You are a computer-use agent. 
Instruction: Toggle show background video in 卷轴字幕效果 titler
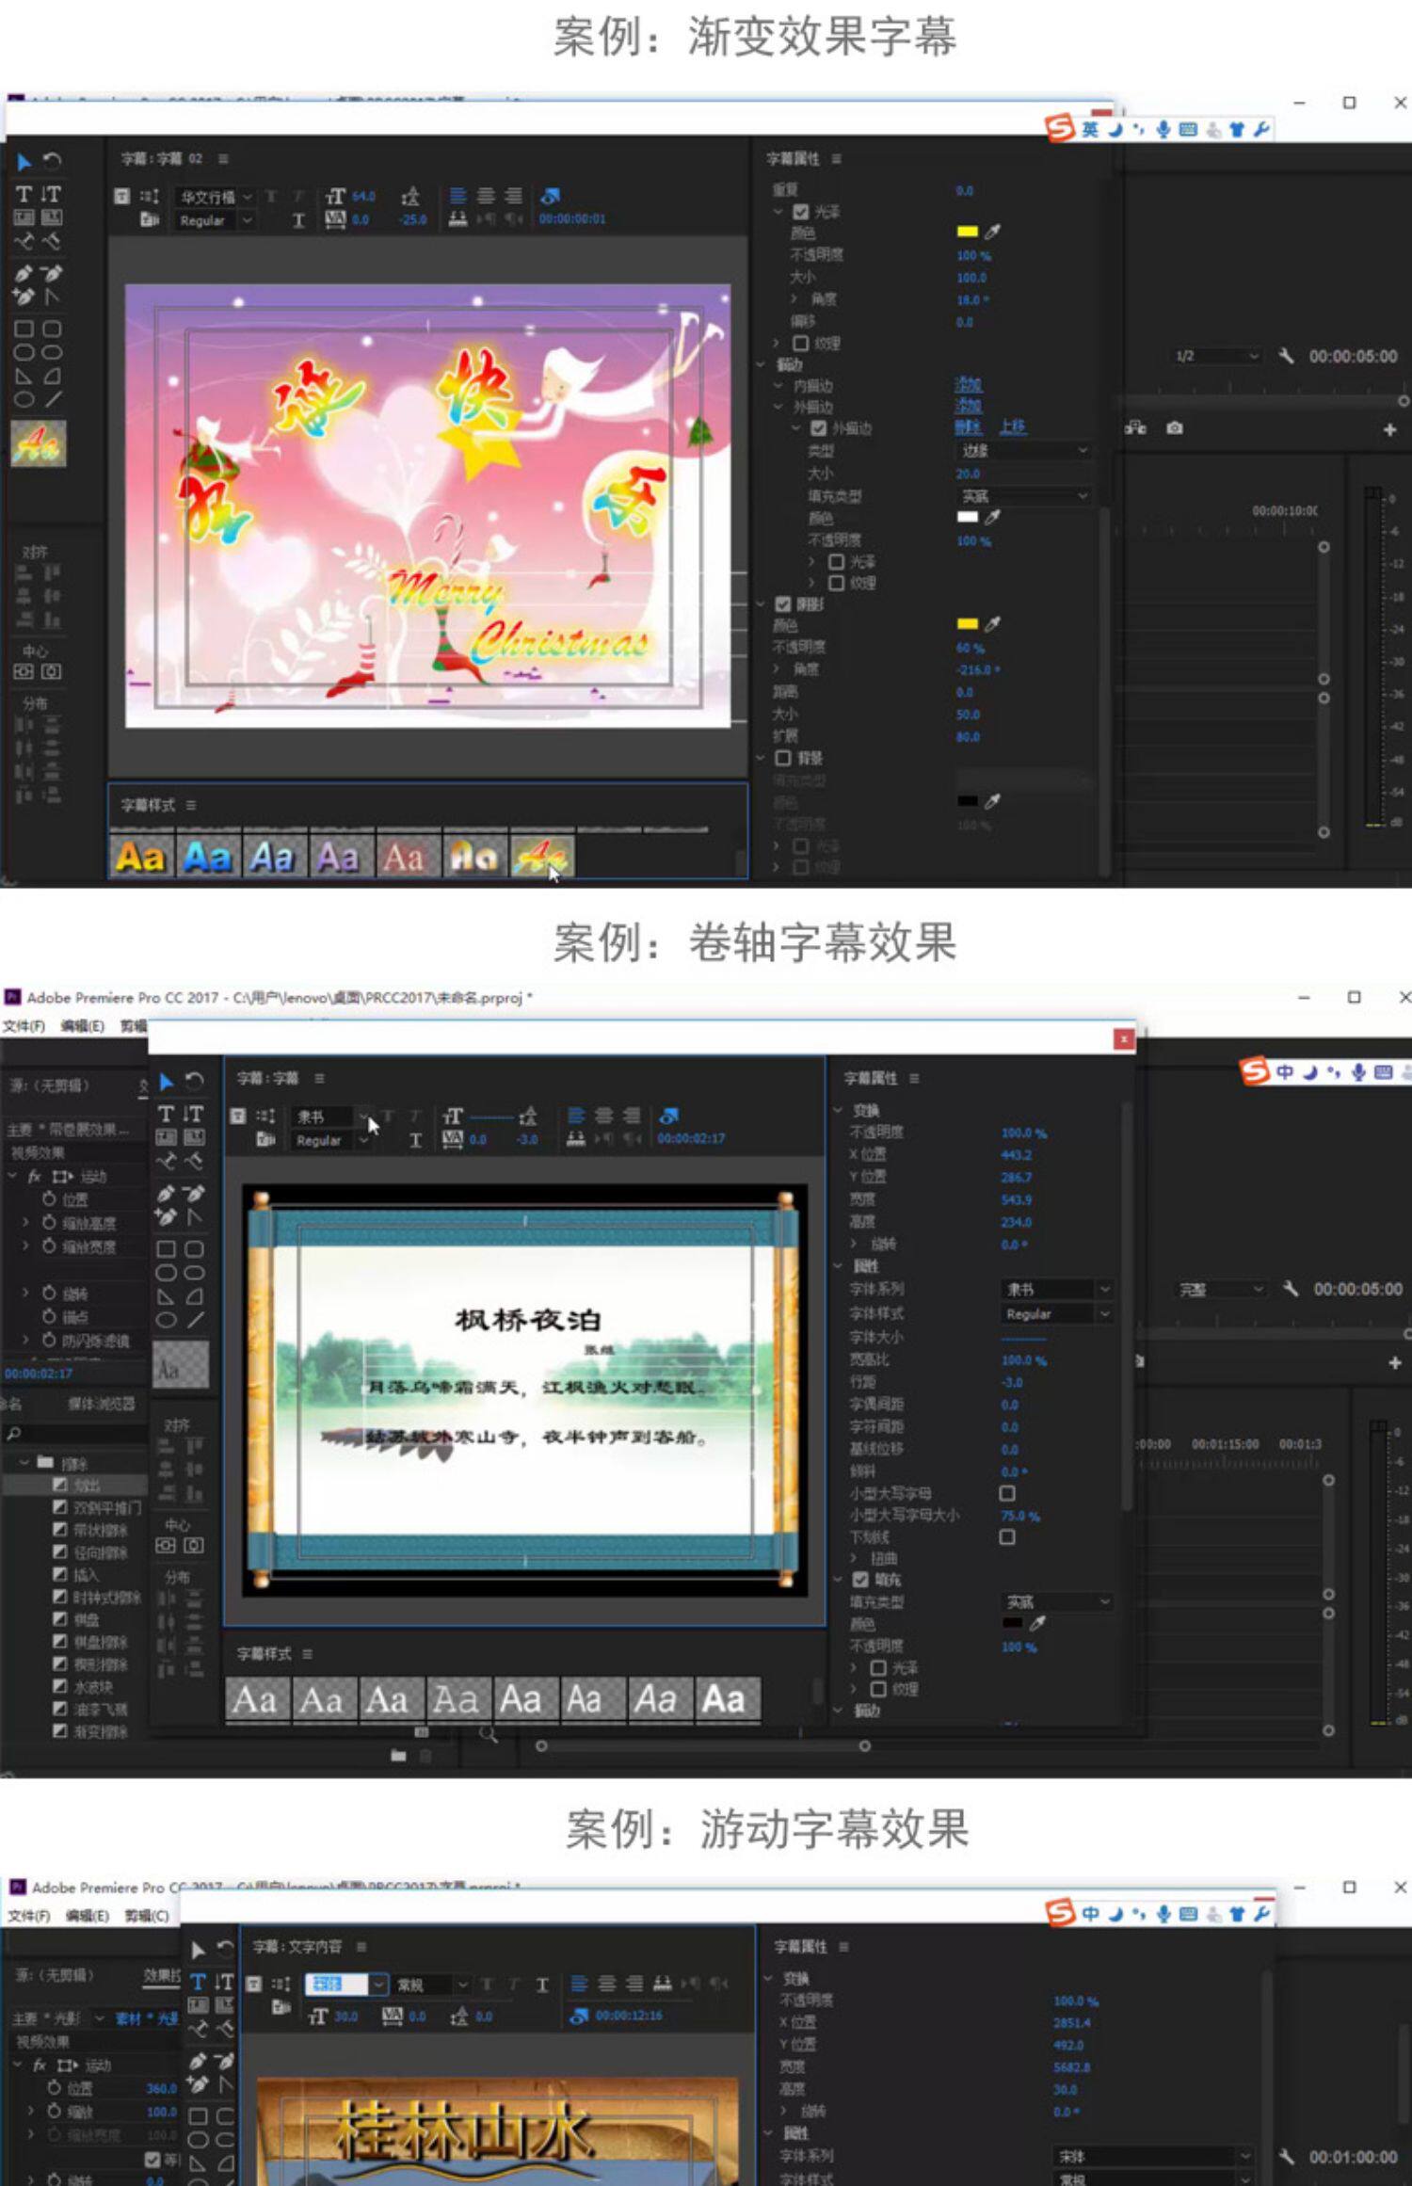click(x=668, y=1116)
